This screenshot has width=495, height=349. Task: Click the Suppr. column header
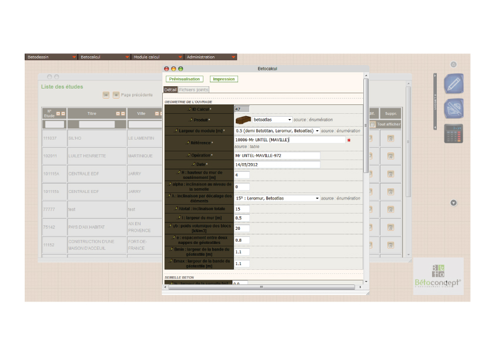[391, 113]
